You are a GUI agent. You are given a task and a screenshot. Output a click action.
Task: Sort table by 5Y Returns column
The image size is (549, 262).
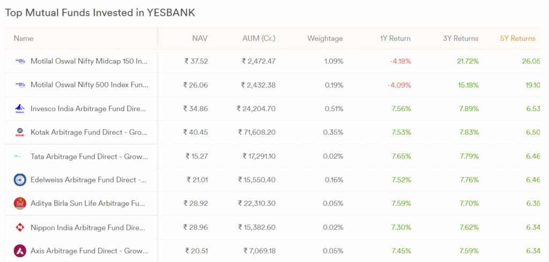(x=517, y=39)
